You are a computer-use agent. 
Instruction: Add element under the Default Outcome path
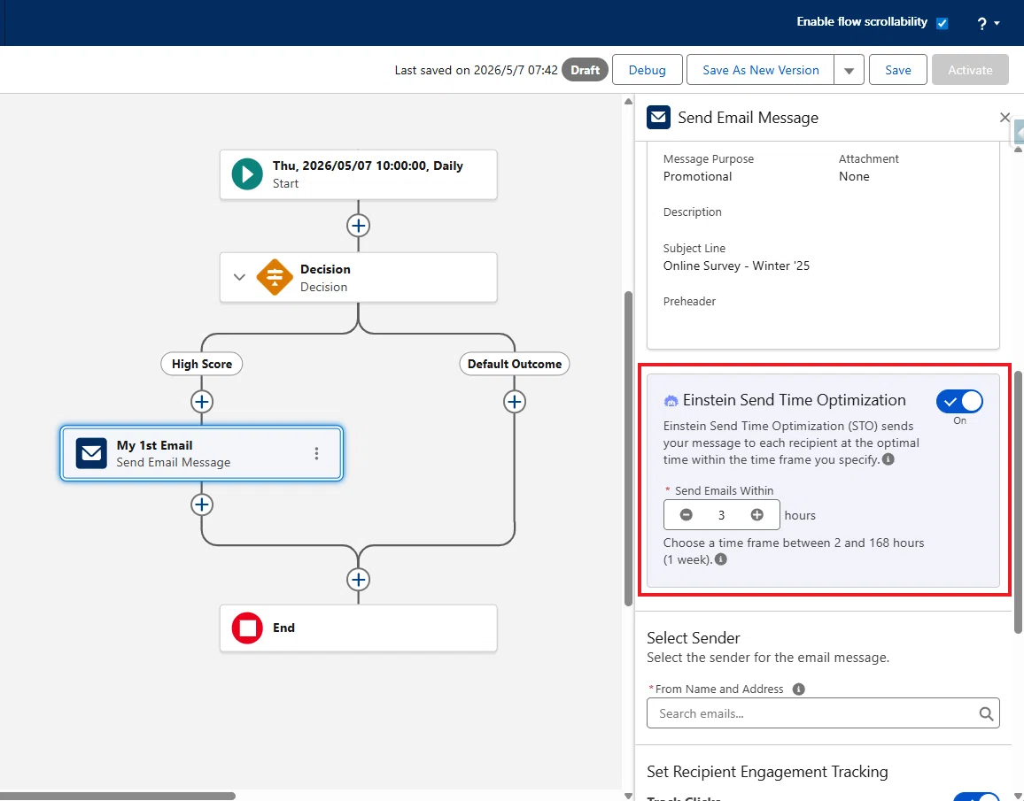pyautogui.click(x=515, y=402)
